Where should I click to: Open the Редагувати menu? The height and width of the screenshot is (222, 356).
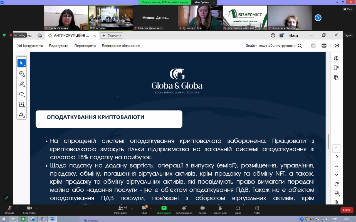coord(58,46)
